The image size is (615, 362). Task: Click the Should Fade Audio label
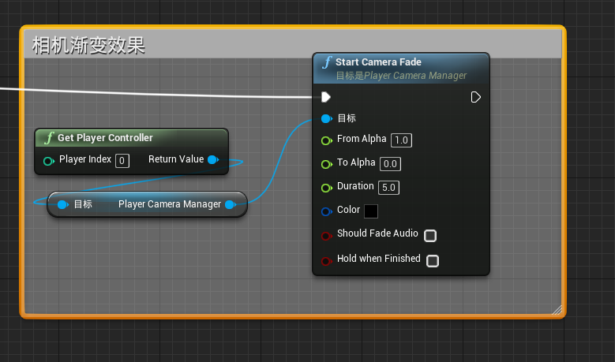pyautogui.click(x=377, y=233)
